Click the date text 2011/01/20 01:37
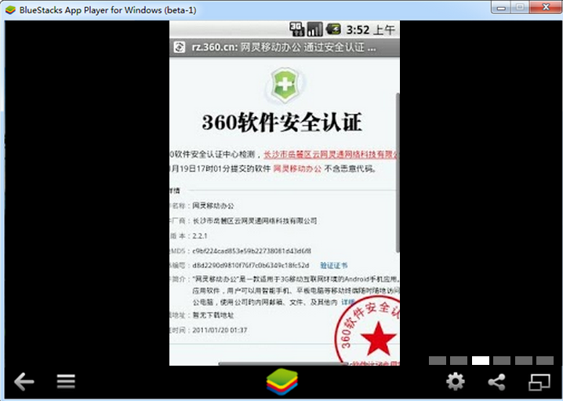Screen dimensions: 563x401 pos(220,330)
